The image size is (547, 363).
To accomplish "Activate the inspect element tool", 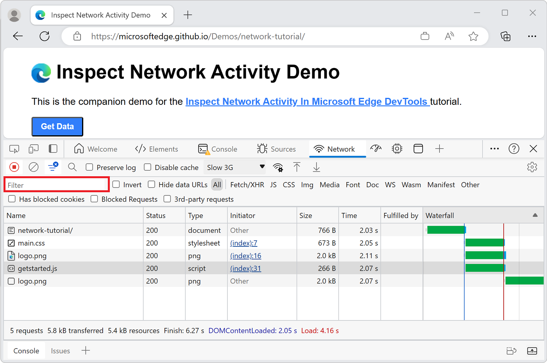I will (x=14, y=149).
